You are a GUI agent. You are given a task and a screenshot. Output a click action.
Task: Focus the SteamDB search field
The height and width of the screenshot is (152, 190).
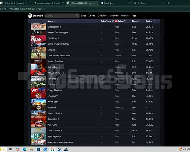point(60,16)
